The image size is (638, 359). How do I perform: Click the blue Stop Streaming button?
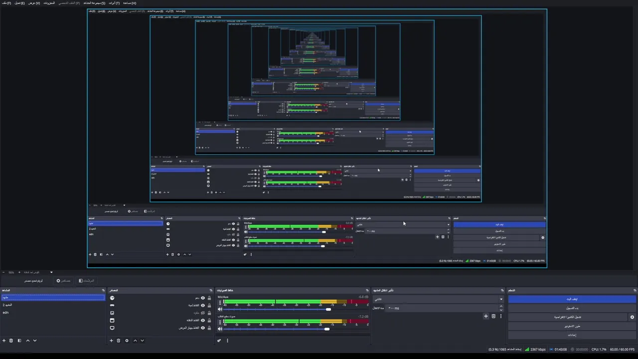[572, 299]
